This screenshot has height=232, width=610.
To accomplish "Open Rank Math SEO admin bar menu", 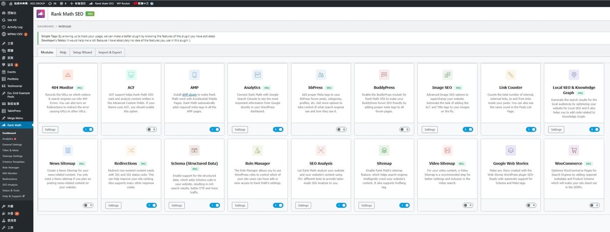I will pyautogui.click(x=101, y=3).
